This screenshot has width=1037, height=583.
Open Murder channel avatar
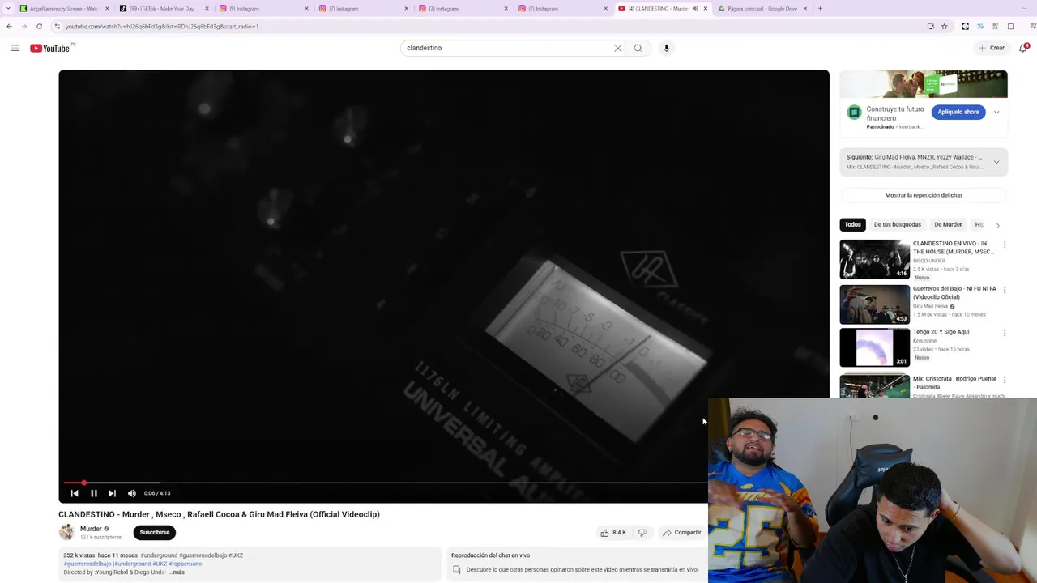tap(66, 532)
